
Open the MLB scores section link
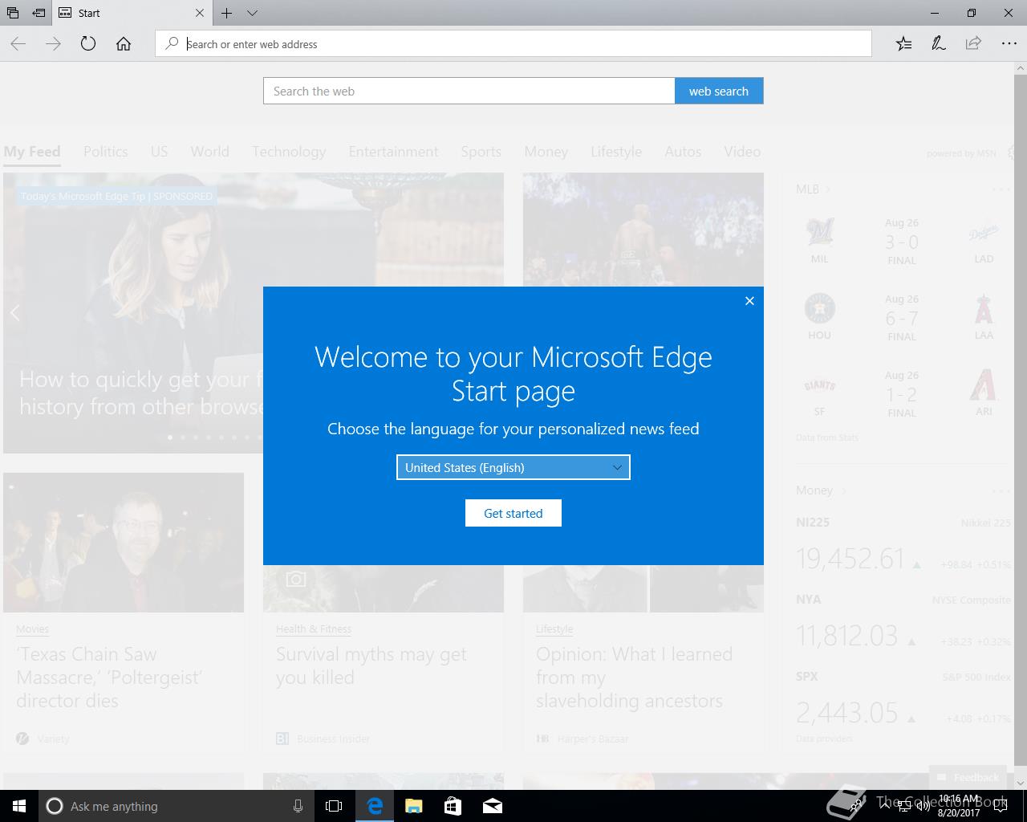click(x=813, y=189)
